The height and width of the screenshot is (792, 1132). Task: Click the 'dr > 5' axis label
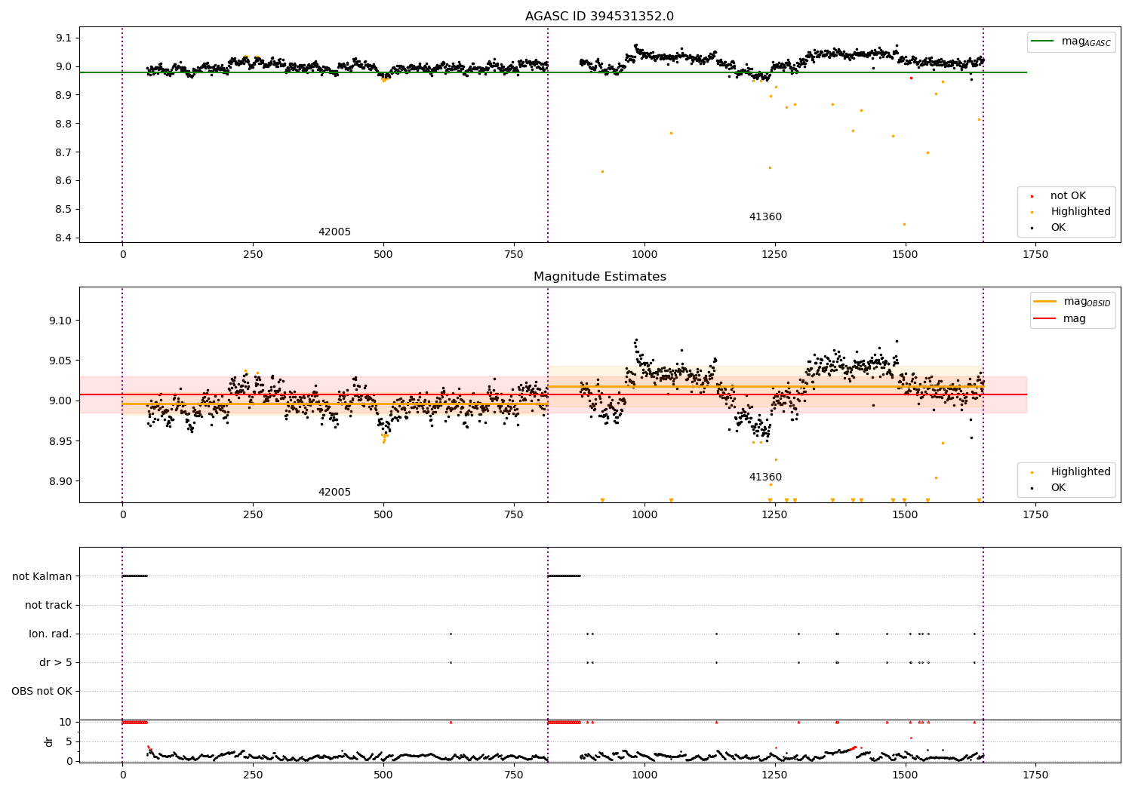(x=56, y=663)
